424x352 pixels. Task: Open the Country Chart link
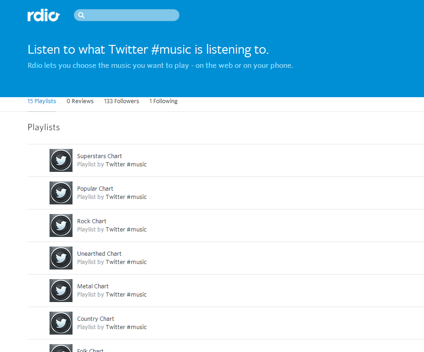point(95,319)
